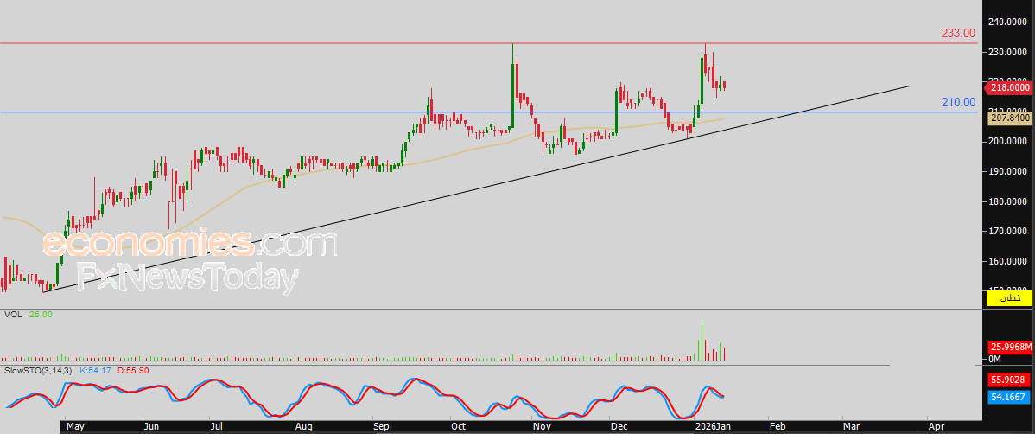Viewport: 1035px width, 434px height.
Task: Select the red 55.9028 stochastic tag
Action: pos(1009,380)
